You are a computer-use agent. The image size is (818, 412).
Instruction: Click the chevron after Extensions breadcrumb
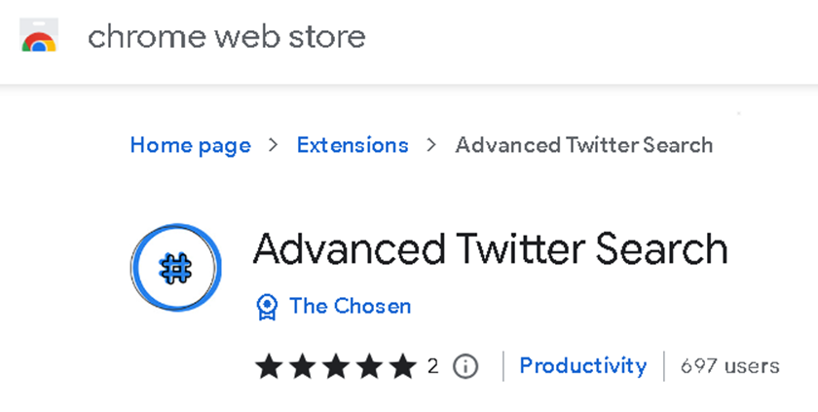click(x=431, y=145)
